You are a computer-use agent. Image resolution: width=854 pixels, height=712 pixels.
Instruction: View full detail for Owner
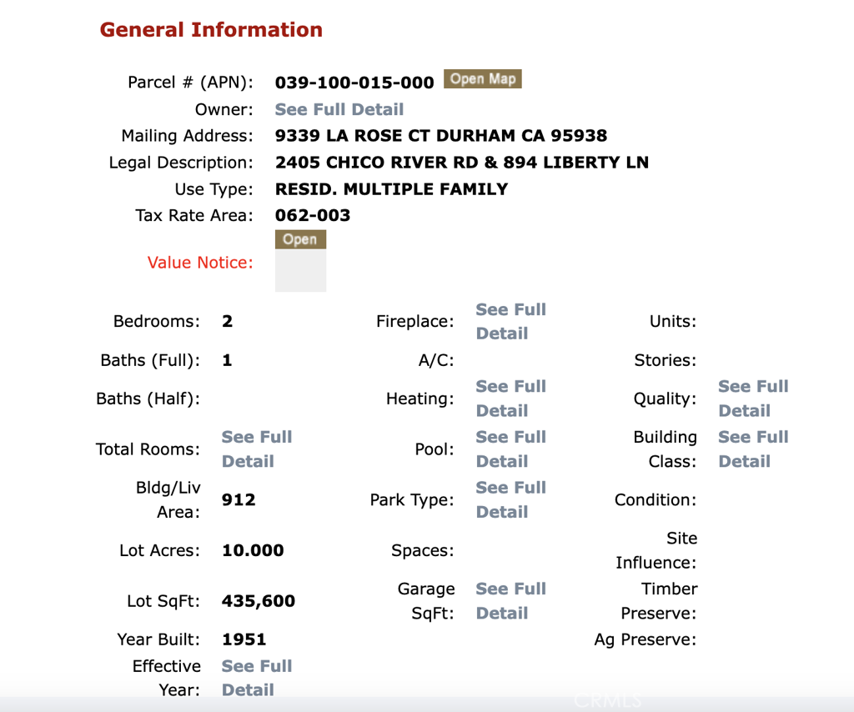[x=339, y=109]
